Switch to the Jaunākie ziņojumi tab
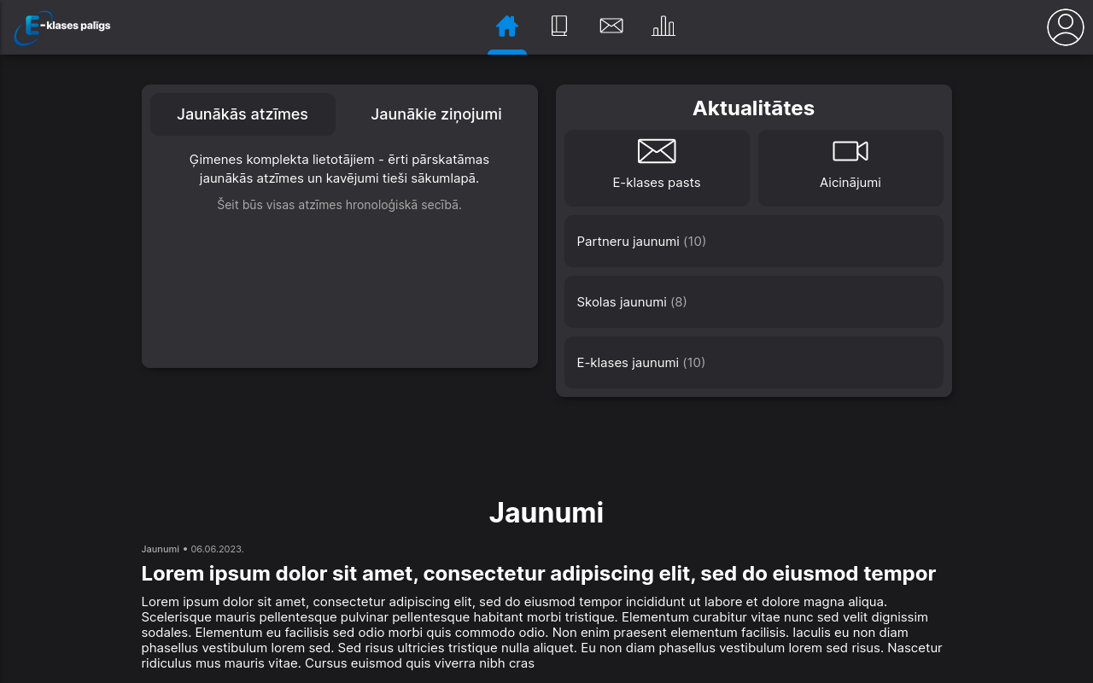The image size is (1093, 683). 436,114
